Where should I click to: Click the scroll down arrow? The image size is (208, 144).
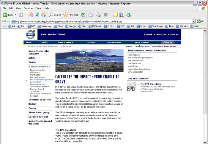(205, 142)
